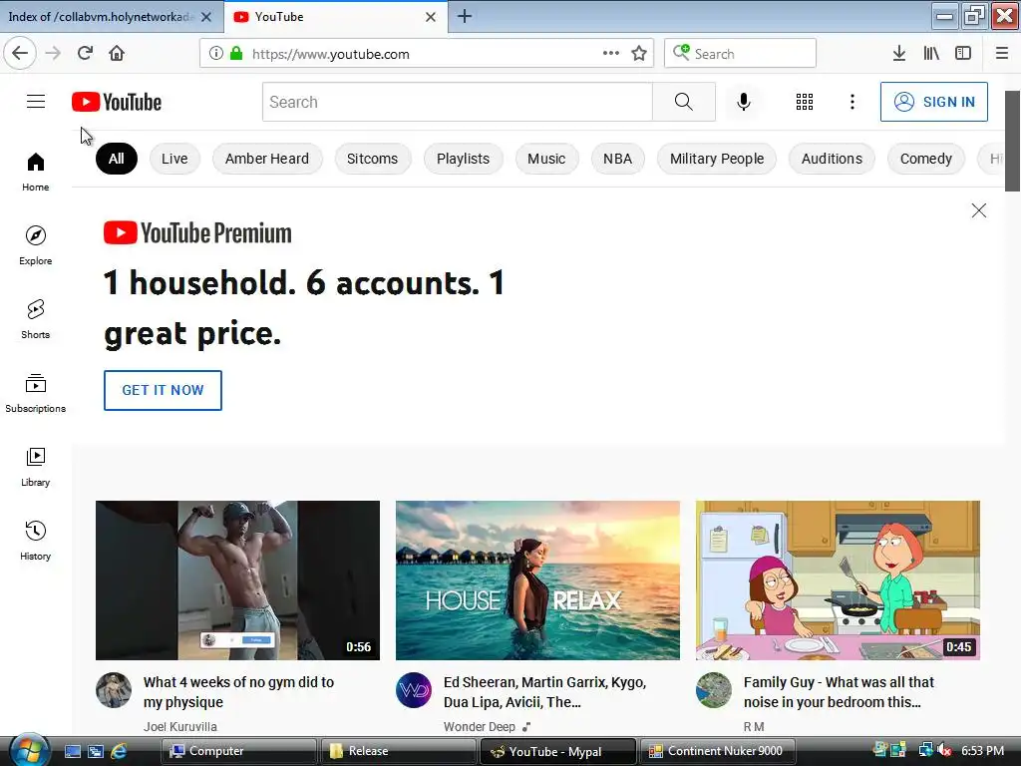Select the Sitcoms filter chip
The width and height of the screenshot is (1021, 766).
coord(373,159)
